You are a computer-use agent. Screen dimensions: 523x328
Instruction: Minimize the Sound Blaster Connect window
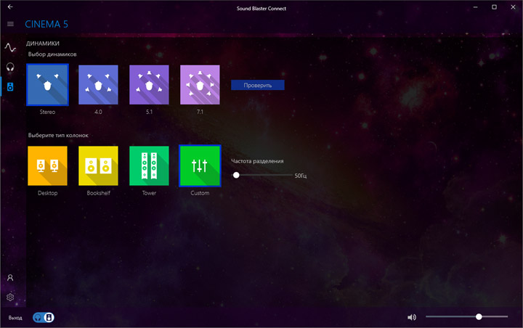pos(475,7)
